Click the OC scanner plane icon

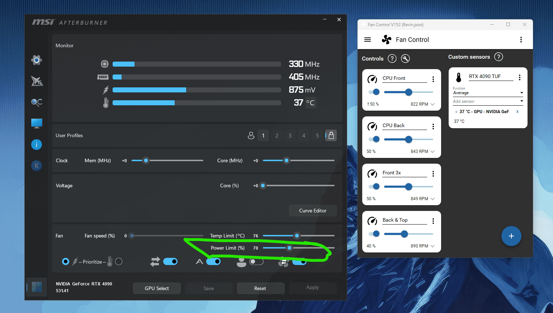(37, 81)
